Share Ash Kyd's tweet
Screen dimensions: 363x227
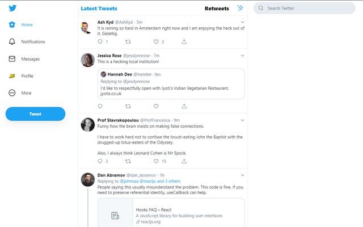click(184, 41)
